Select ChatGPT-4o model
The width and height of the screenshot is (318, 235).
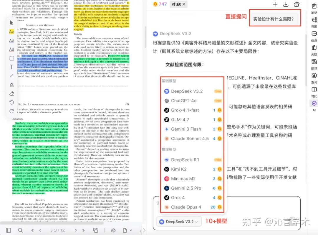pos(193,101)
